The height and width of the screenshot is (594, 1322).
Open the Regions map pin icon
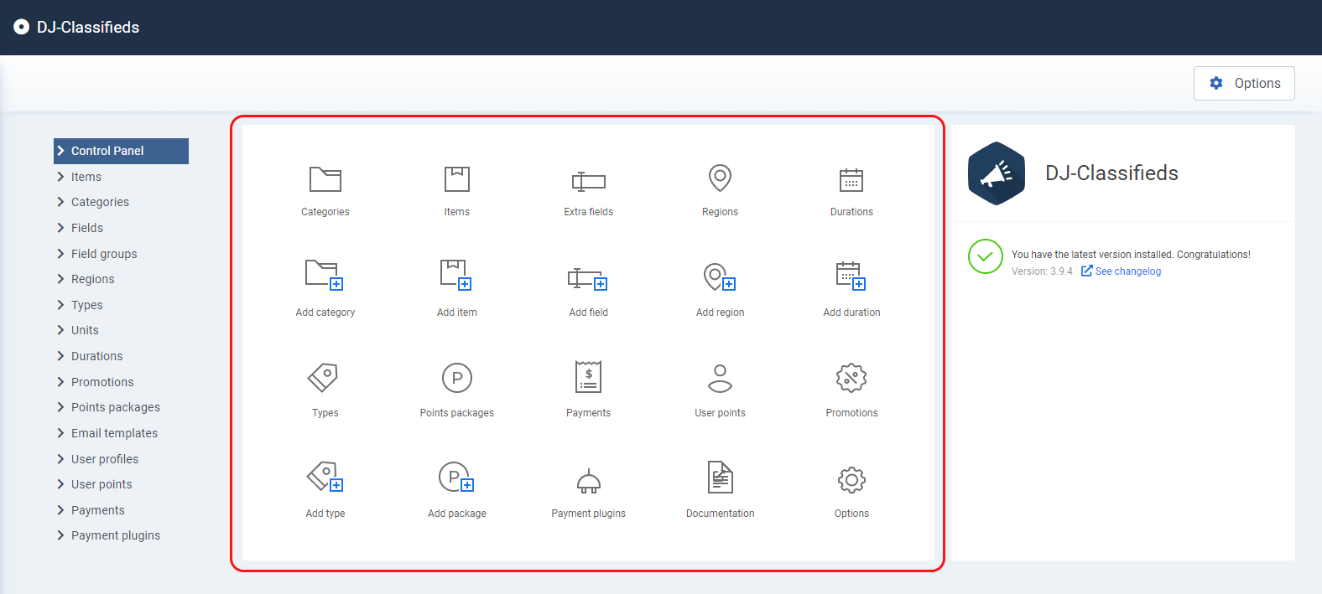tap(721, 178)
